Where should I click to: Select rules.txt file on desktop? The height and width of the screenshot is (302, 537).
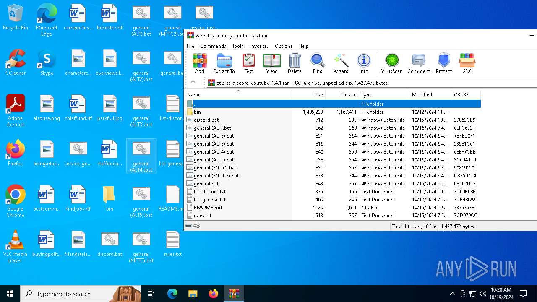pyautogui.click(x=173, y=244)
